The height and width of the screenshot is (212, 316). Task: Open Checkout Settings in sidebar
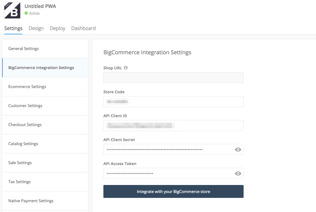[25, 125]
